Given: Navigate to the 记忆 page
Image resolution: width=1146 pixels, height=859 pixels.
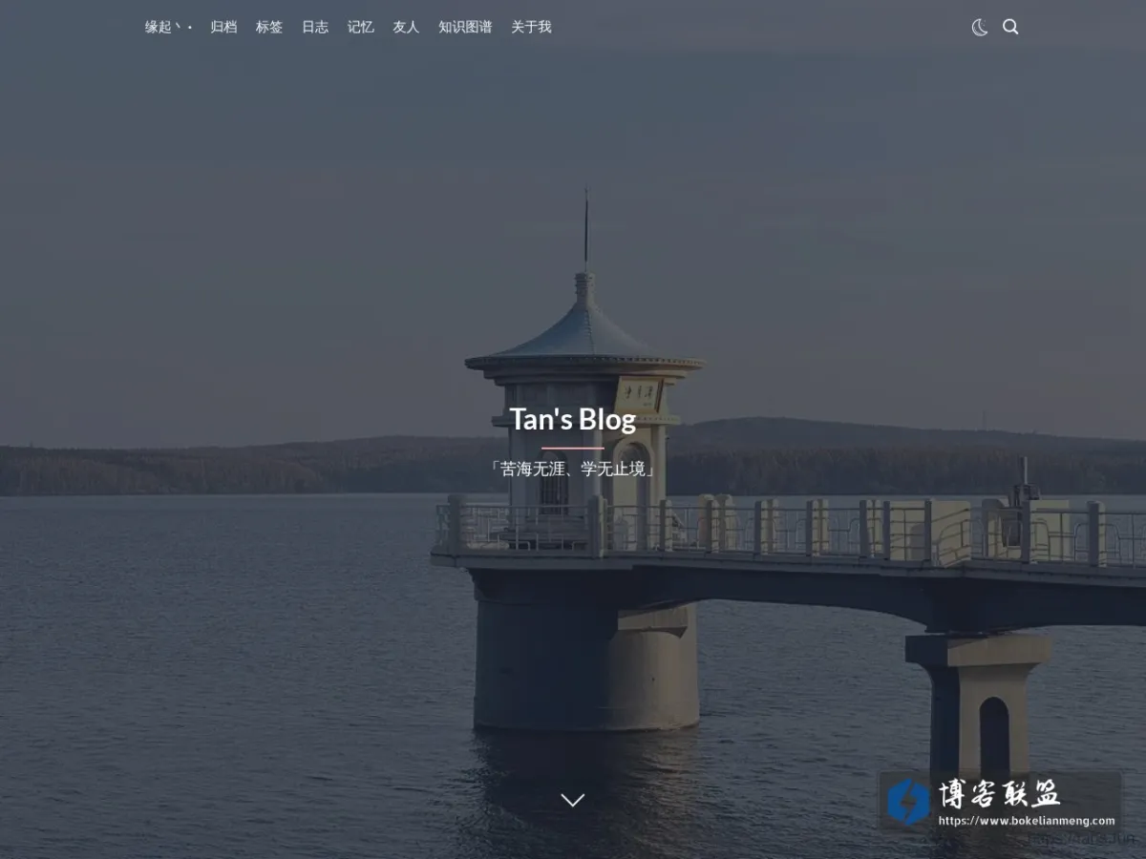Looking at the screenshot, I should (x=361, y=28).
